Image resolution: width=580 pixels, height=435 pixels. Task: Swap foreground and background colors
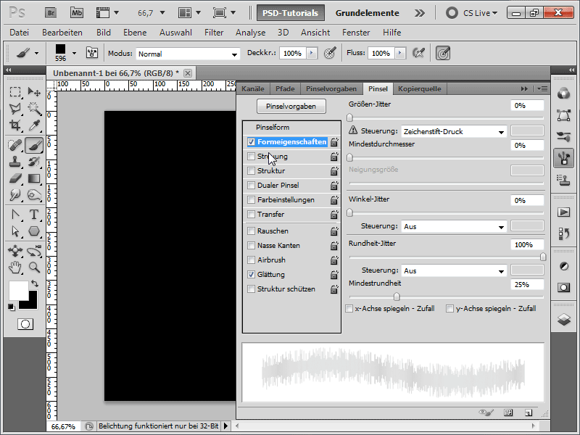pos(34,283)
